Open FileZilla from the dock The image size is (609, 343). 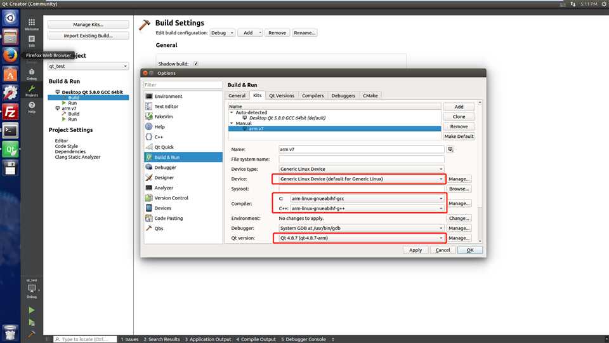[10, 112]
